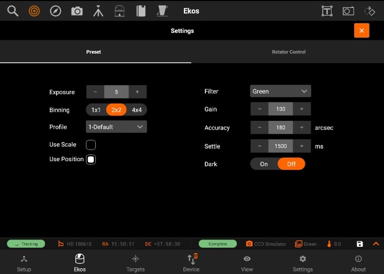Decrease the Exposure value
Viewport: 384px width, 274px height.
95,92
